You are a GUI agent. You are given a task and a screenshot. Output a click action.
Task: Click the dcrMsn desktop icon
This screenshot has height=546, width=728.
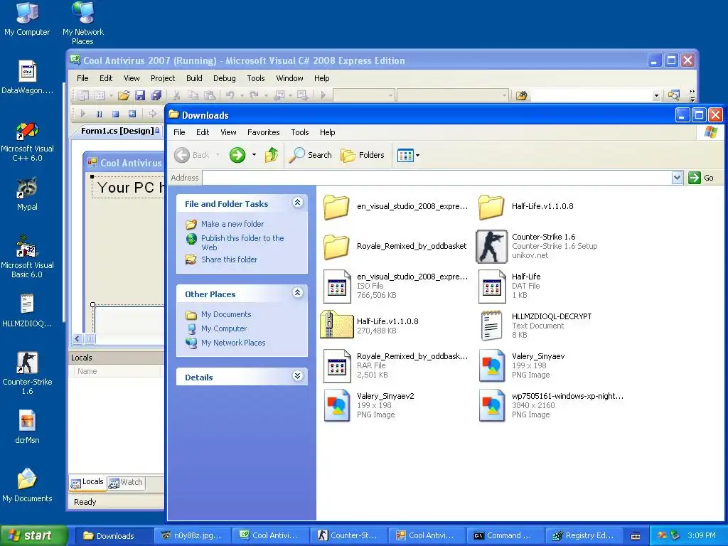click(x=27, y=427)
